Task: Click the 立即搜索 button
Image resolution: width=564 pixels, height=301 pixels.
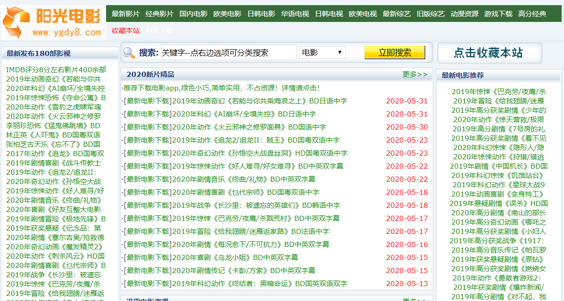Action: click(x=395, y=53)
